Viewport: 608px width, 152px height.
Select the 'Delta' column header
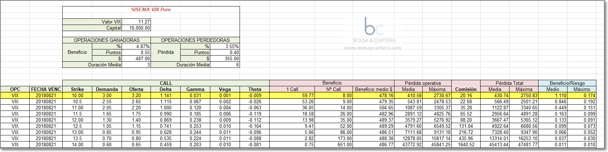[166, 89]
